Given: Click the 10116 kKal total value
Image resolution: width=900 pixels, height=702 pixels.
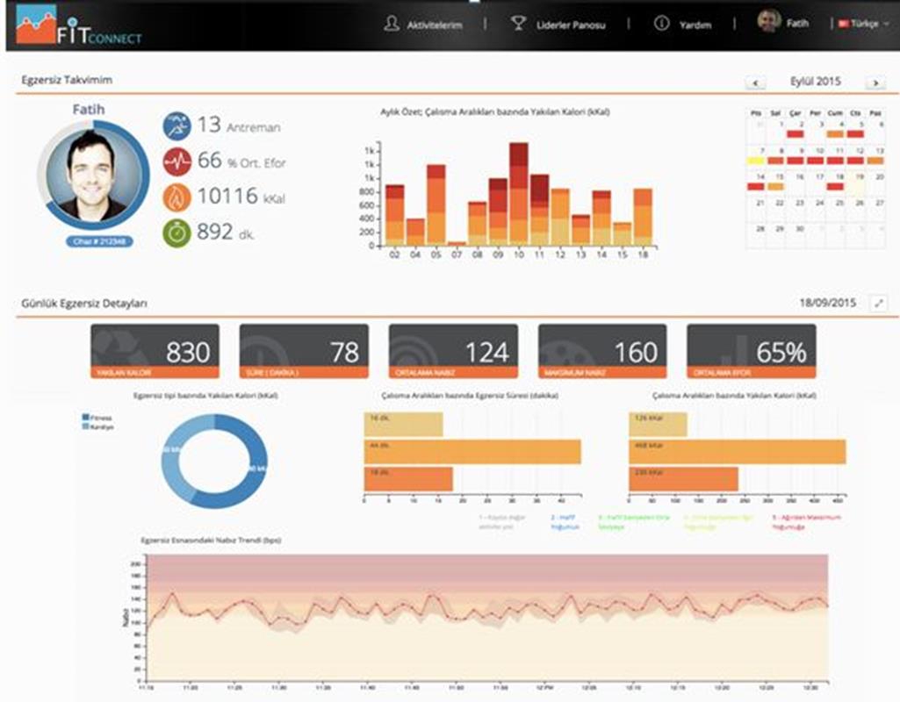Looking at the screenshot, I should tap(241, 197).
